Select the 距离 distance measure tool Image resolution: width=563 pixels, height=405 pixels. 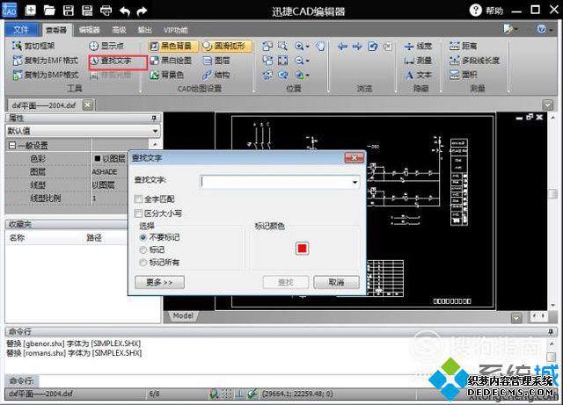pyautogui.click(x=464, y=46)
